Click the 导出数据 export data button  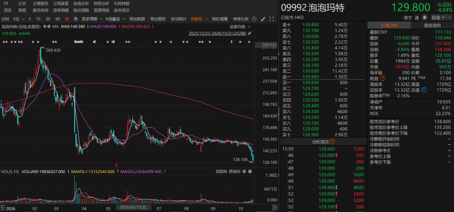coord(137,19)
